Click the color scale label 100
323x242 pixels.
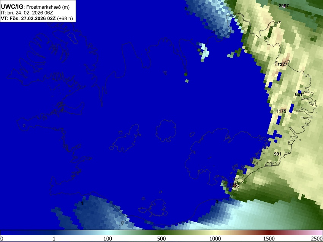pyautogui.click(x=108, y=239)
